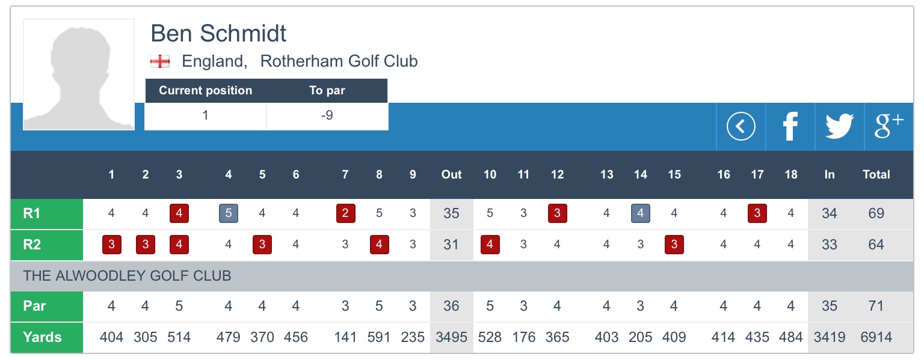
Task: Click Rotherham Golf Club text
Action: point(339,61)
